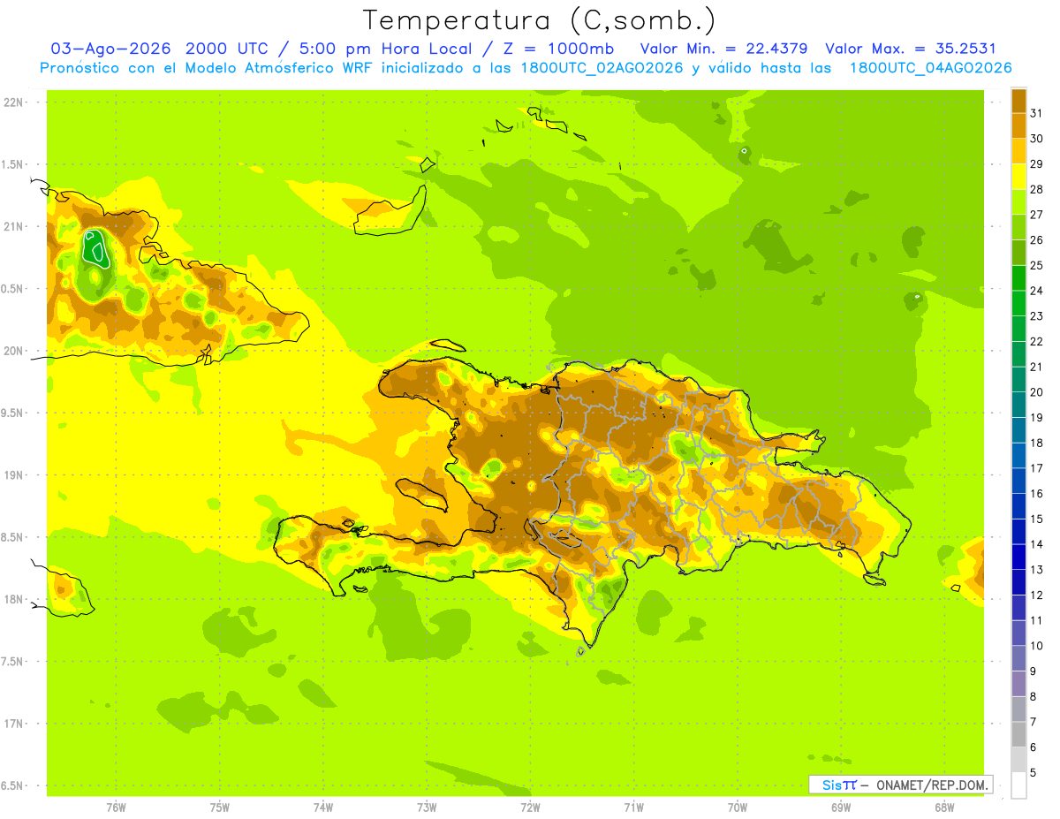Click the '18N' latitude label

pos(12,599)
